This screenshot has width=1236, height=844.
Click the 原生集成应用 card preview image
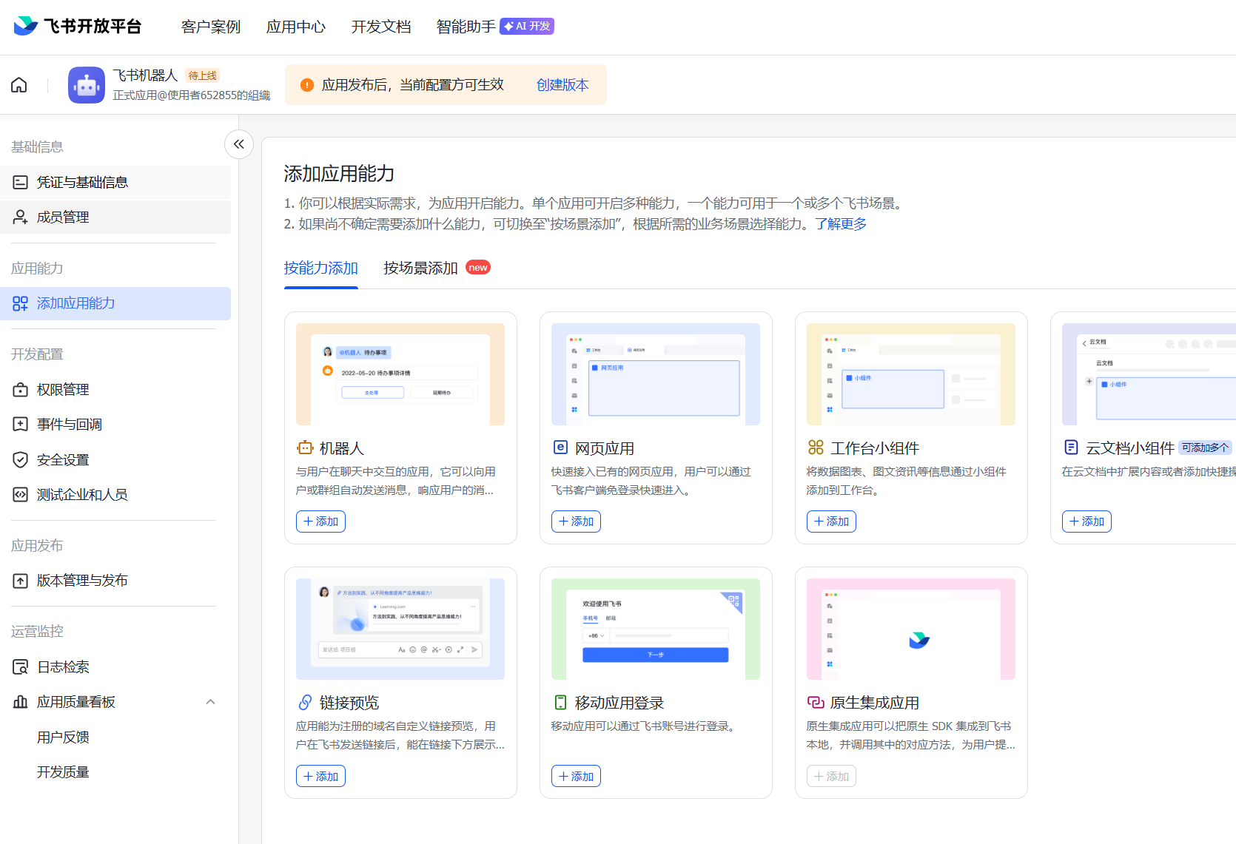(x=911, y=629)
